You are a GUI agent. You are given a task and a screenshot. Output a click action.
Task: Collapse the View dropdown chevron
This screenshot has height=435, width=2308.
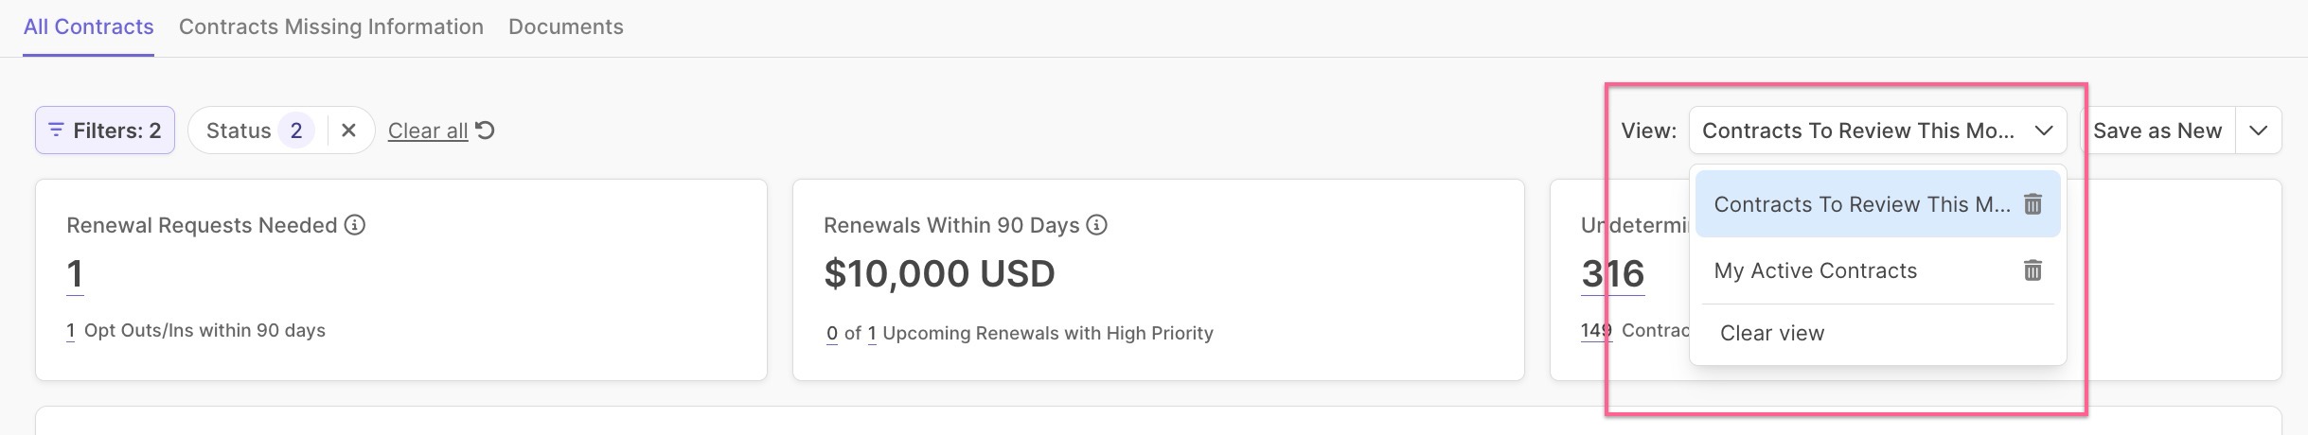click(x=2044, y=130)
